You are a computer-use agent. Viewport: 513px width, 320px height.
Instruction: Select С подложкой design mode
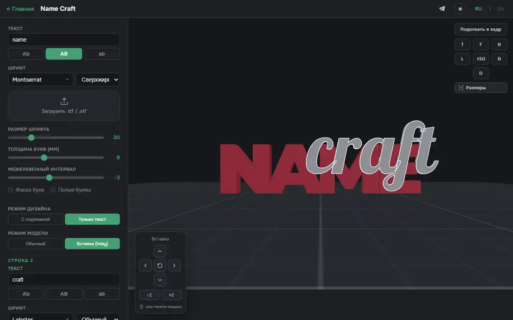tap(36, 219)
